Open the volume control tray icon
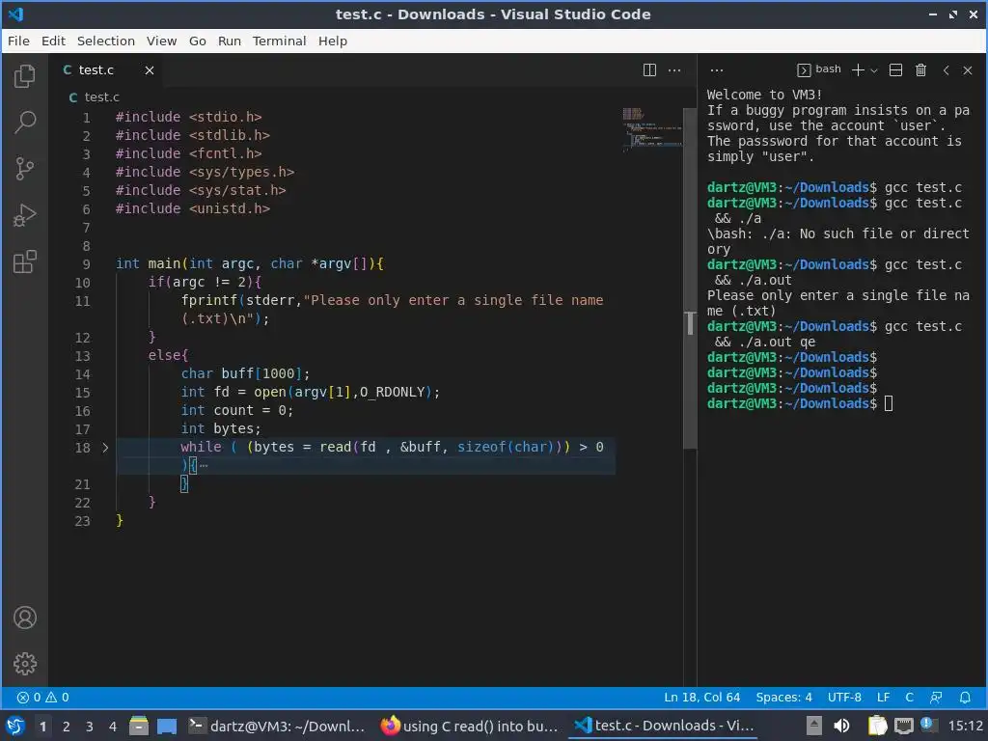The width and height of the screenshot is (988, 741). 841,727
